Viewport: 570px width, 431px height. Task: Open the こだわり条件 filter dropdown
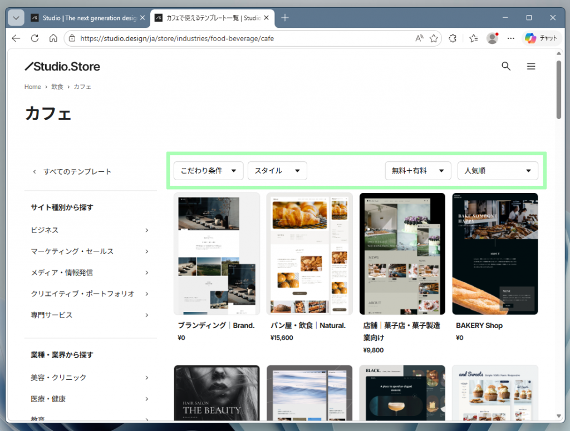208,171
